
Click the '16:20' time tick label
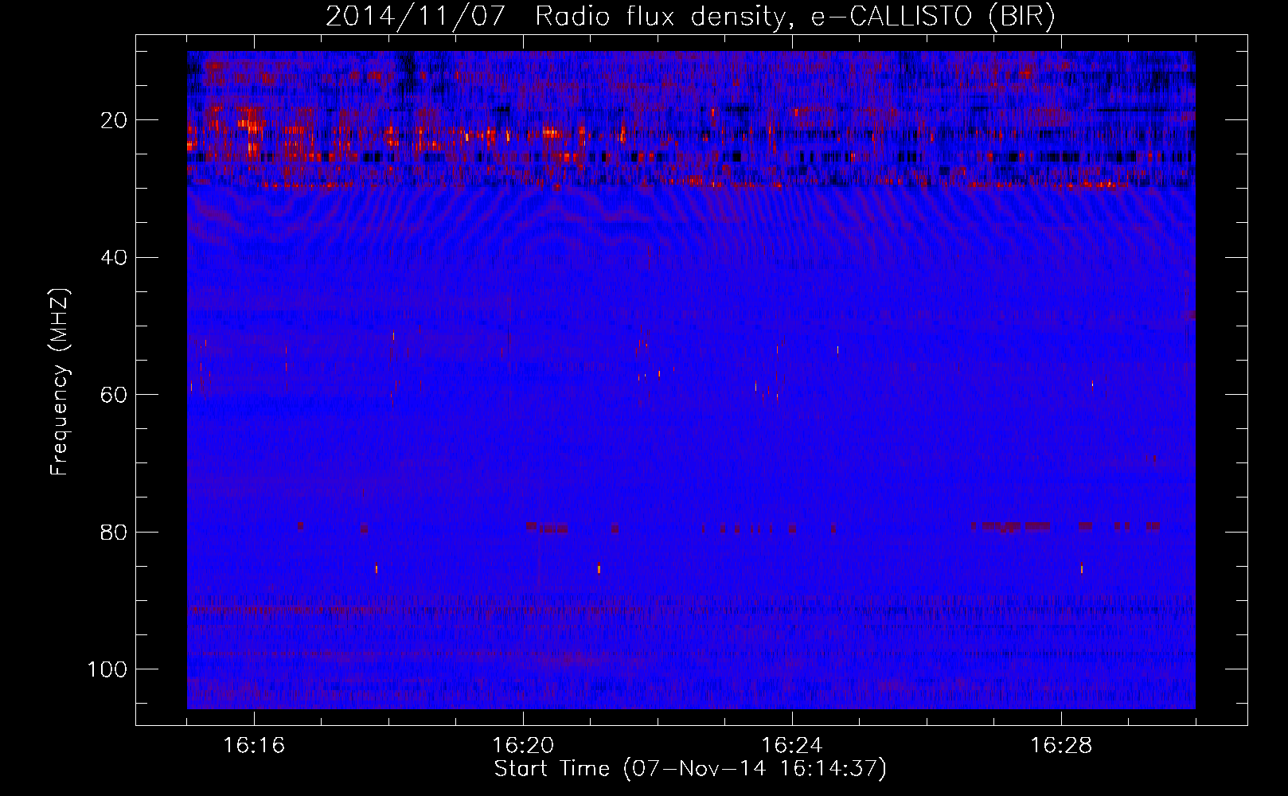click(x=523, y=746)
